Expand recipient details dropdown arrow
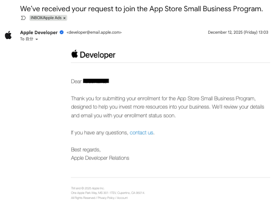The width and height of the screenshot is (272, 203). click(37, 39)
